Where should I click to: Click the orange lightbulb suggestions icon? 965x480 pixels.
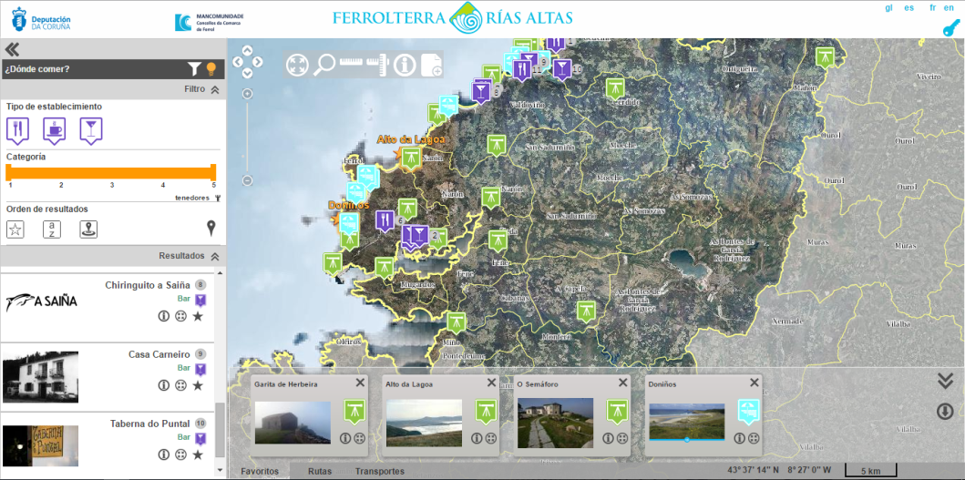point(211,69)
